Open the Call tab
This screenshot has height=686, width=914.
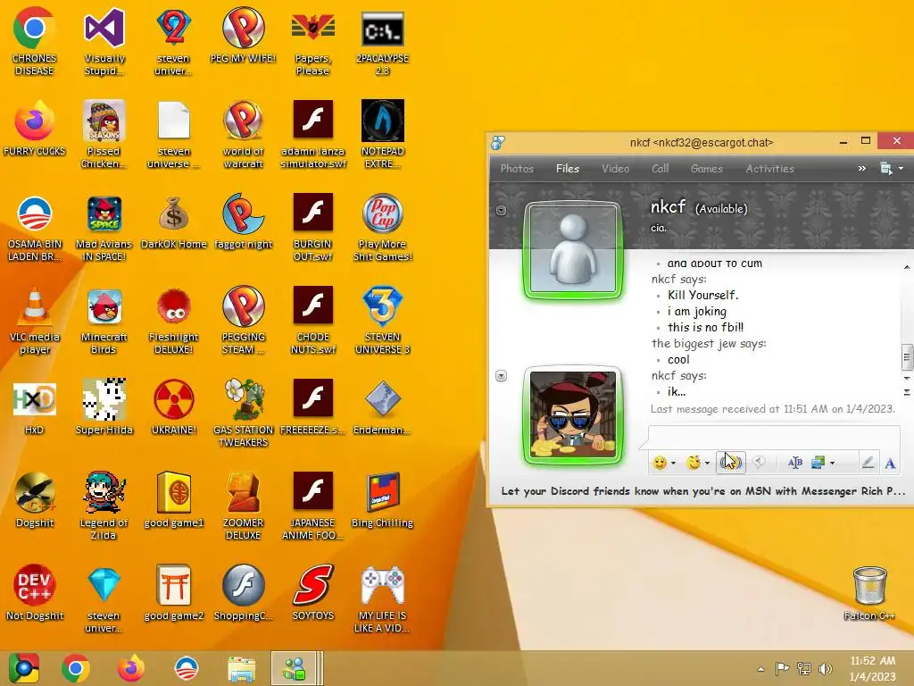pos(660,169)
